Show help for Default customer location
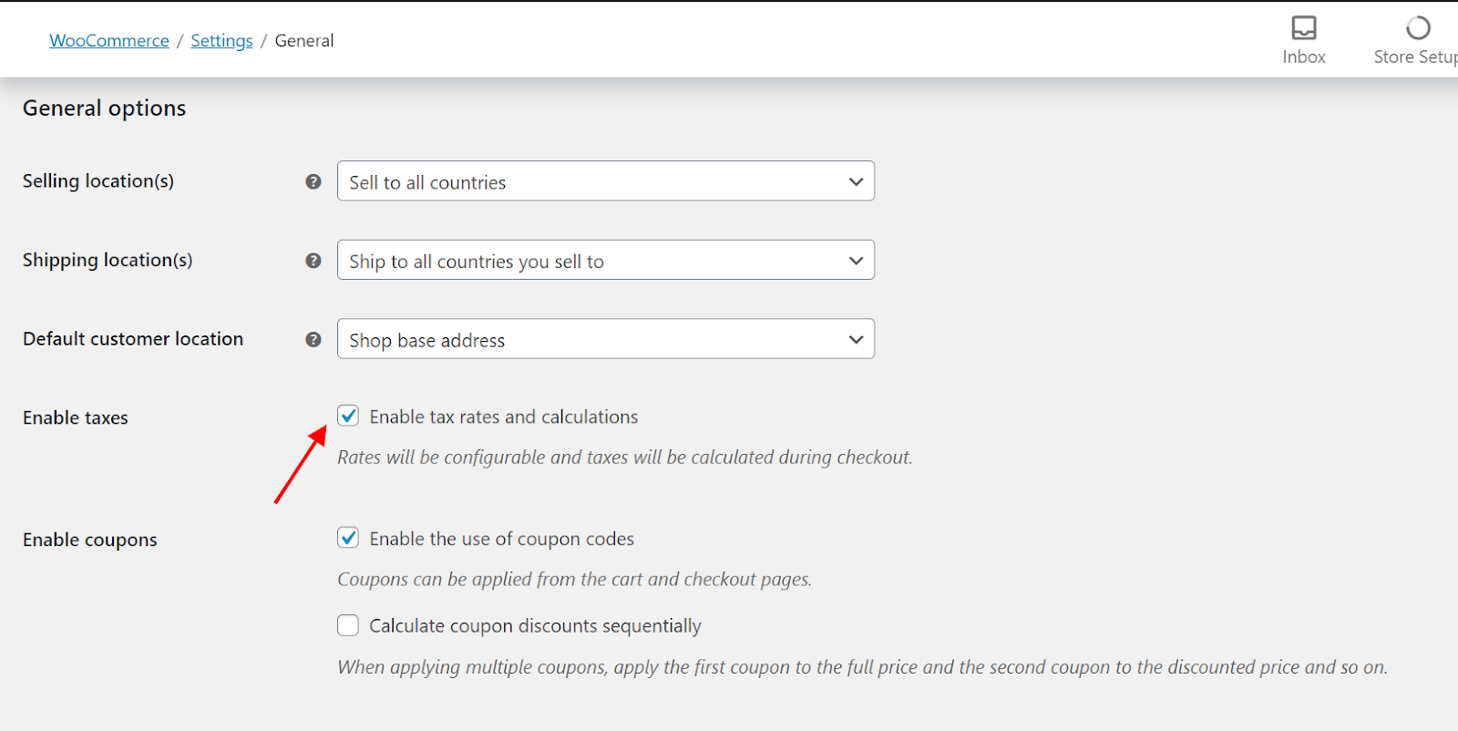 (x=313, y=339)
